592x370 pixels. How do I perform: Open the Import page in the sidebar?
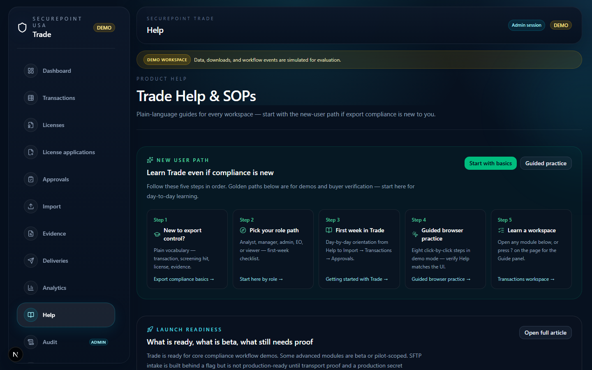click(x=66, y=206)
